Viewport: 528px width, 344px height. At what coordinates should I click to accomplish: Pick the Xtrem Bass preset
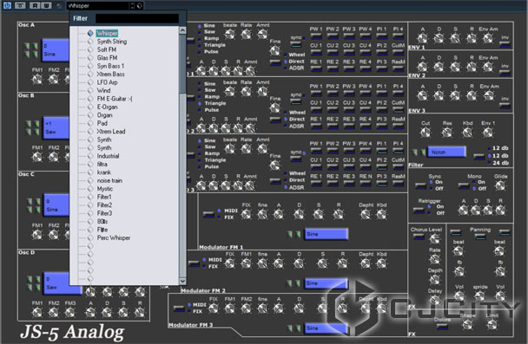click(110, 75)
